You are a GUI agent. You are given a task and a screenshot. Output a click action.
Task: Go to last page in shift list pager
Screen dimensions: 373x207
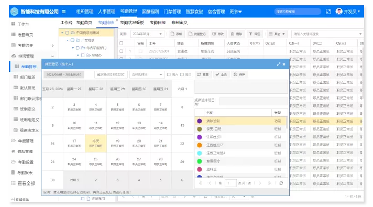tap(269, 183)
